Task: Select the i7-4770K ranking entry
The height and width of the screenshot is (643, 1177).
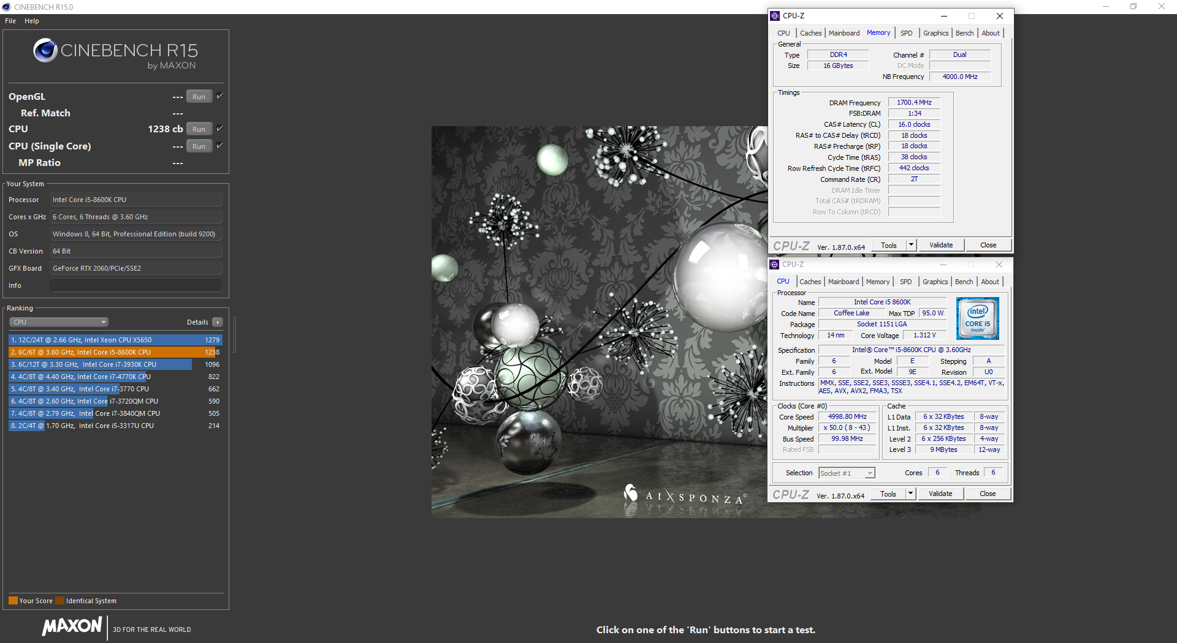Action: pos(115,377)
